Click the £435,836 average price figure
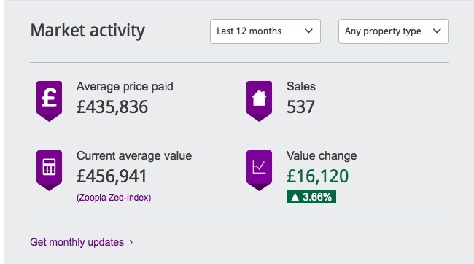 [x=112, y=106]
